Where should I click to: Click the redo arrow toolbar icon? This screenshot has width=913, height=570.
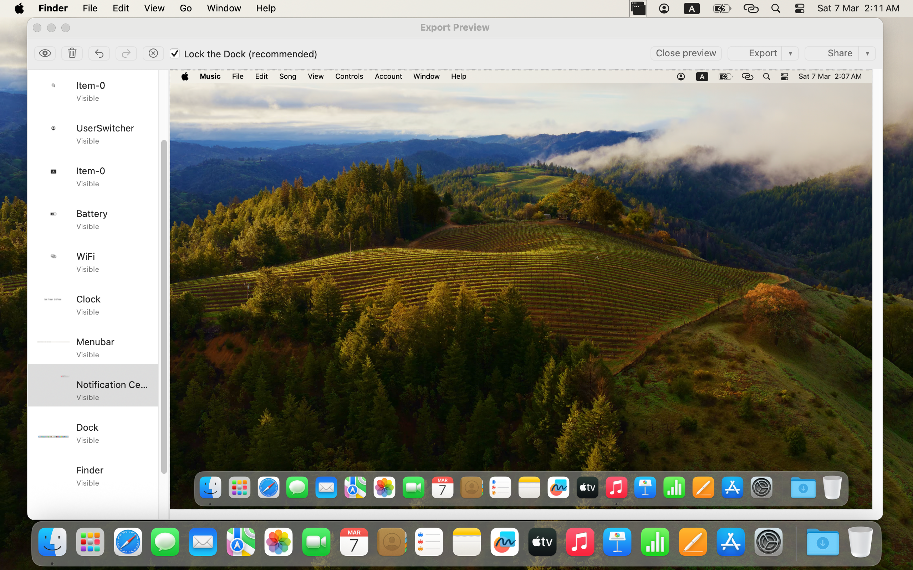[x=126, y=53]
